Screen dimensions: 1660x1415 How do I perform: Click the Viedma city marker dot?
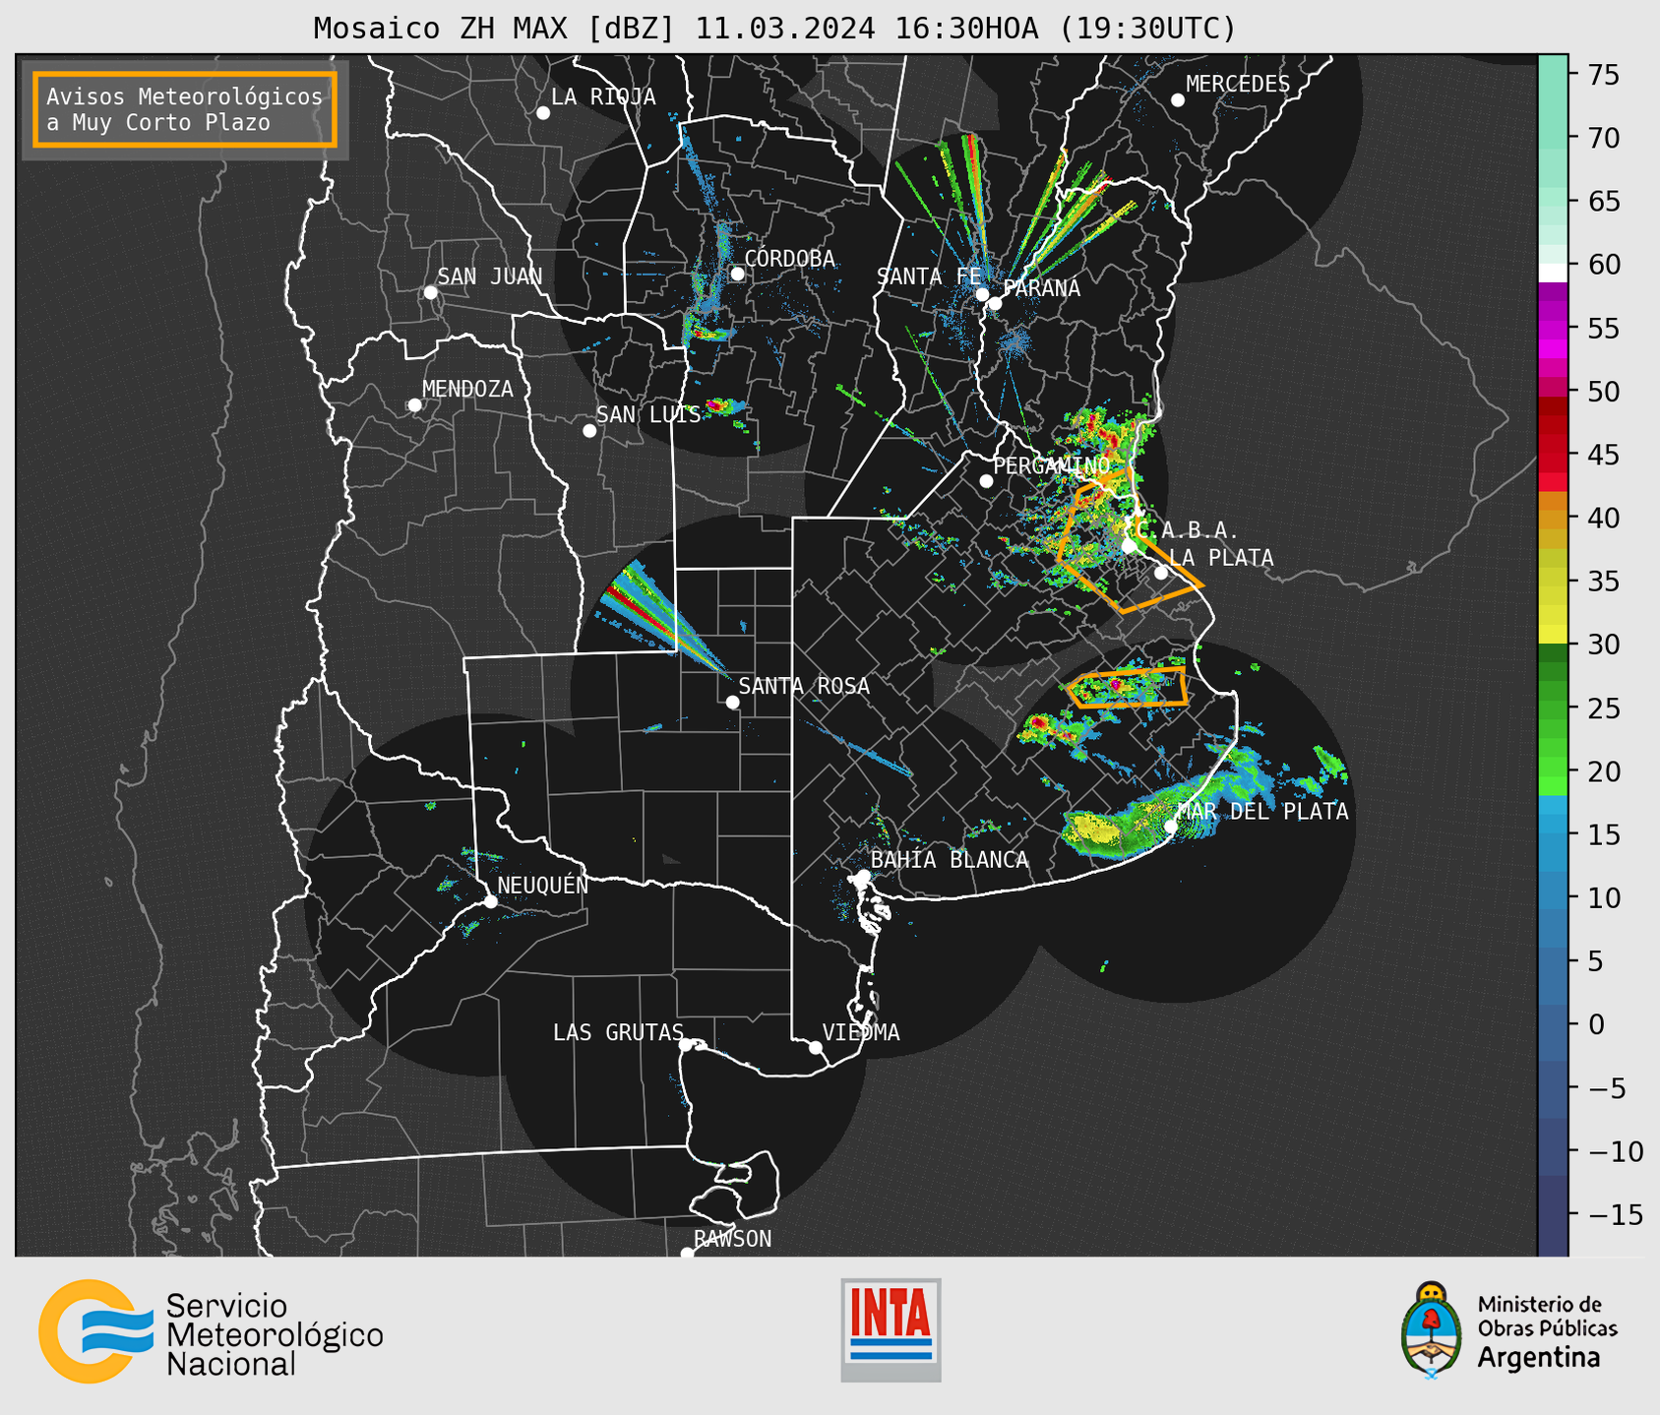(816, 1048)
